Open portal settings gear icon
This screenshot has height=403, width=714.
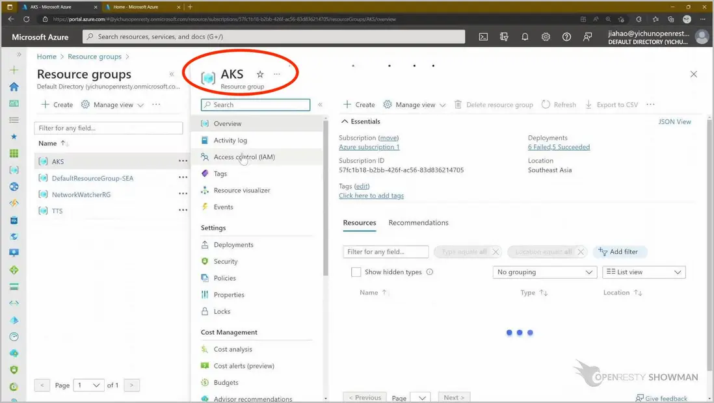coord(546,37)
